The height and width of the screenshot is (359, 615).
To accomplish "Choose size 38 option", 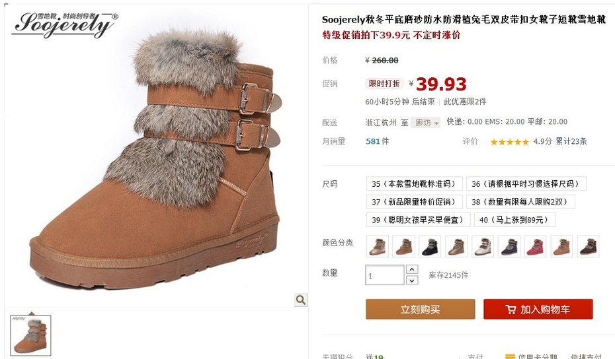I will (520, 202).
